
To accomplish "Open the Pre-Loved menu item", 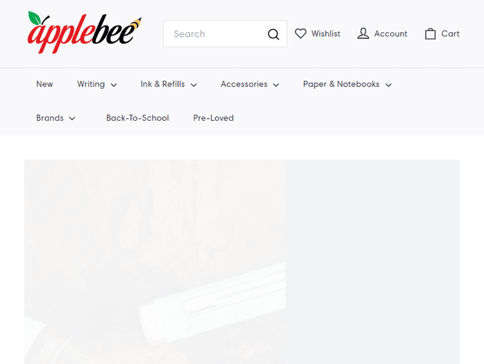I will coord(214,118).
